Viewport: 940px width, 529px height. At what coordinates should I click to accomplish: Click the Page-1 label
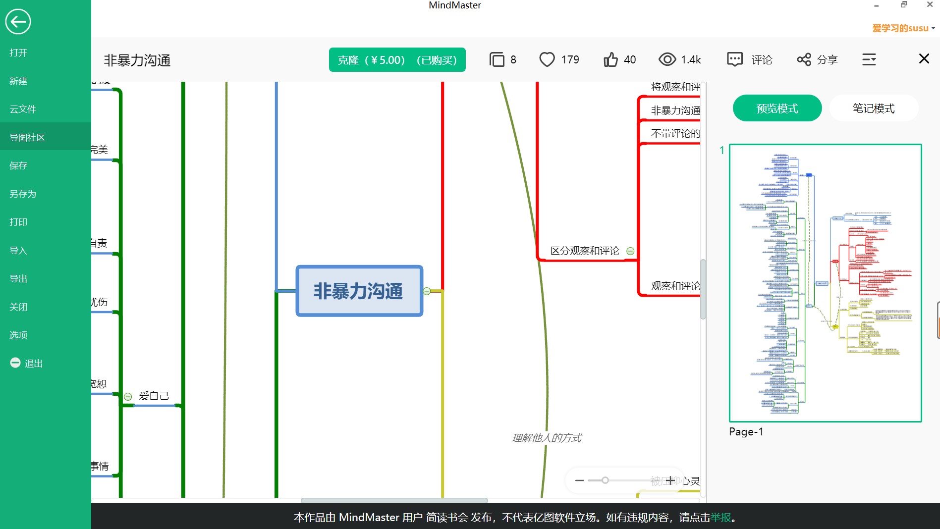pos(746,431)
